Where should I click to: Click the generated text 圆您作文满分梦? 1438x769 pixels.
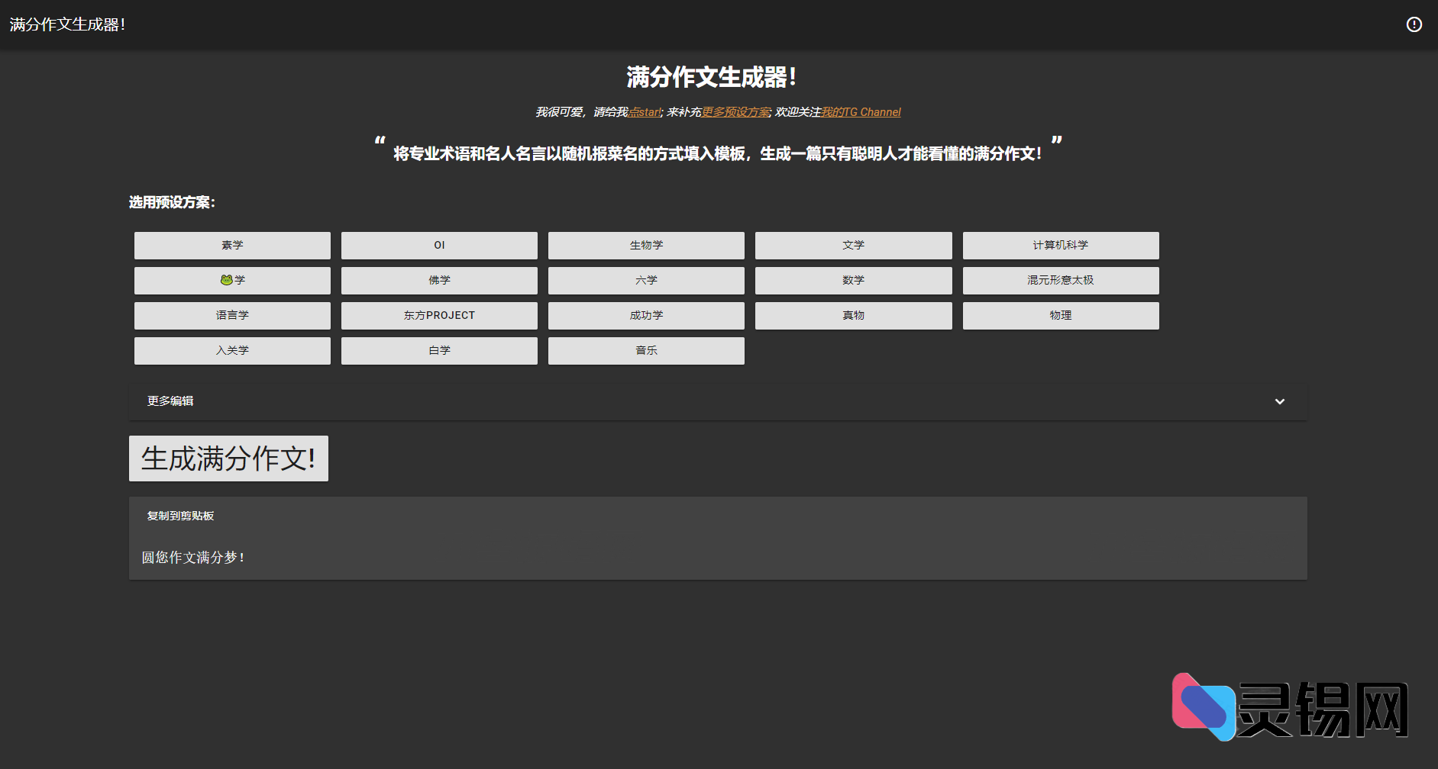[193, 558]
